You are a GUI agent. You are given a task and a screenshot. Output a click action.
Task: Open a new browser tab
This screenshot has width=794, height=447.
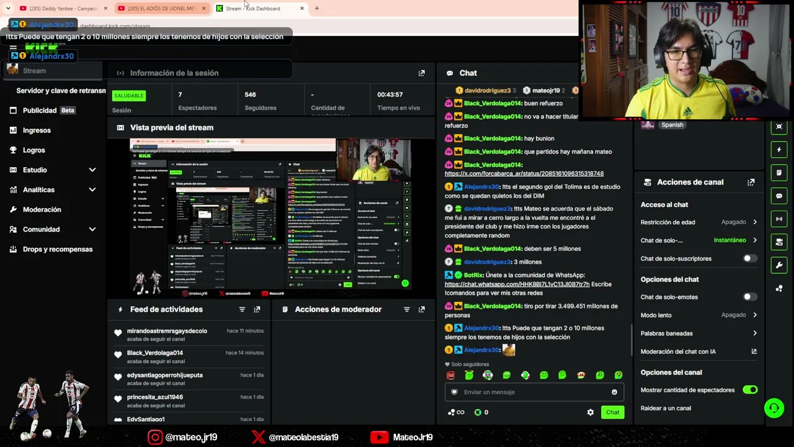tap(316, 9)
